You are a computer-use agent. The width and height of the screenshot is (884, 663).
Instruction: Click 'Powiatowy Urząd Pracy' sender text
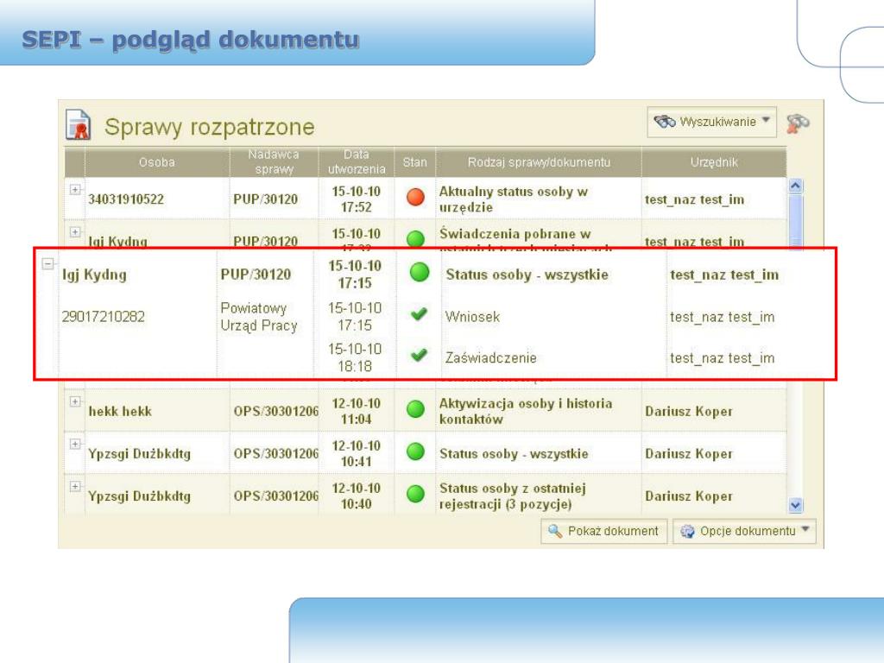258,317
